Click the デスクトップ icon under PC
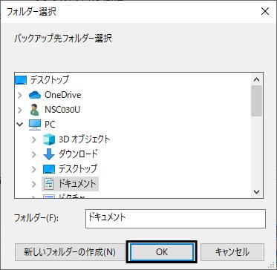This screenshot has height=270, width=277. 49,169
